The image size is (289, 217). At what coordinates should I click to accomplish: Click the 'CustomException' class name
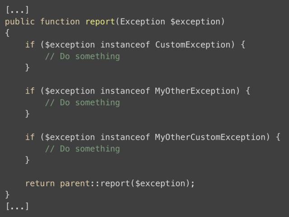point(193,45)
